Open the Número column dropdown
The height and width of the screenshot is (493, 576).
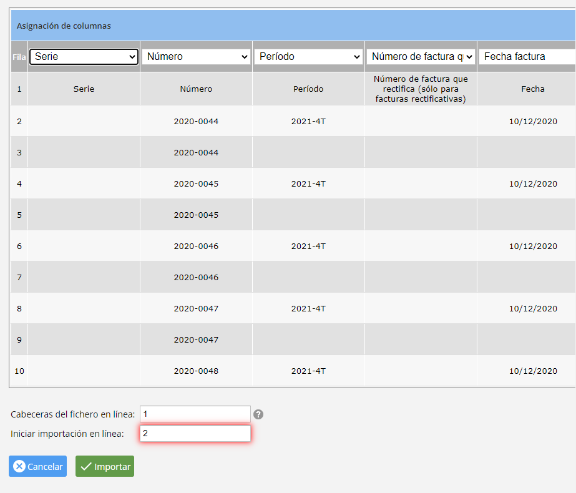[x=196, y=57]
